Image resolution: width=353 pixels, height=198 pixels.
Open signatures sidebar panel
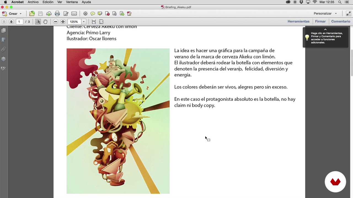4,68
